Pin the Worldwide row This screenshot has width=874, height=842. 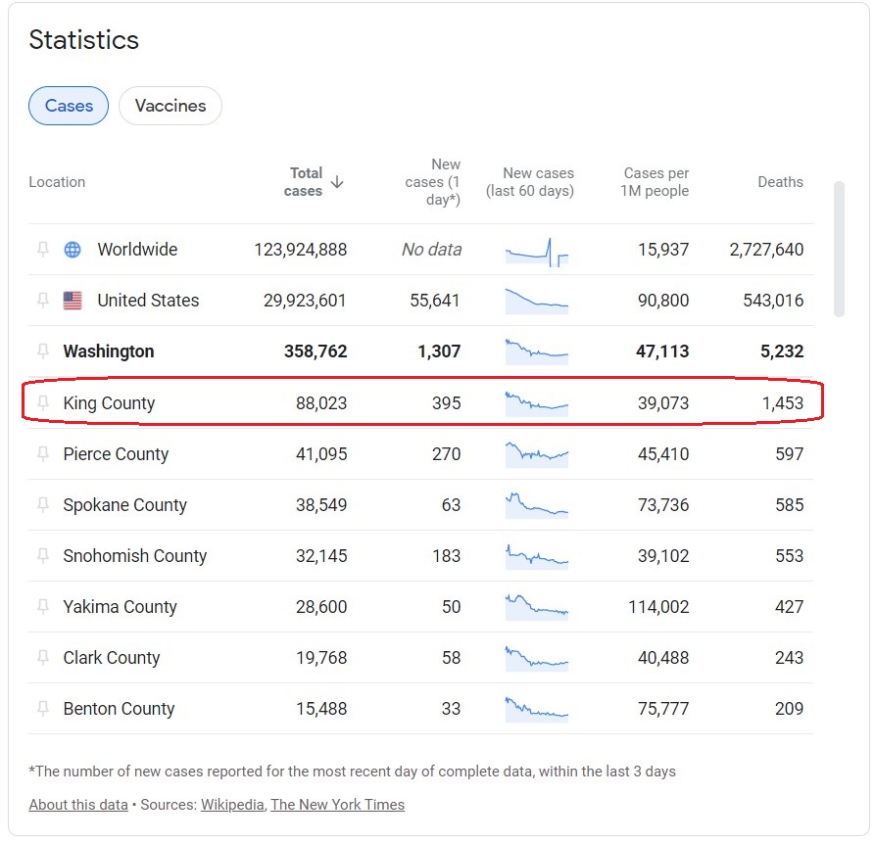(x=42, y=250)
